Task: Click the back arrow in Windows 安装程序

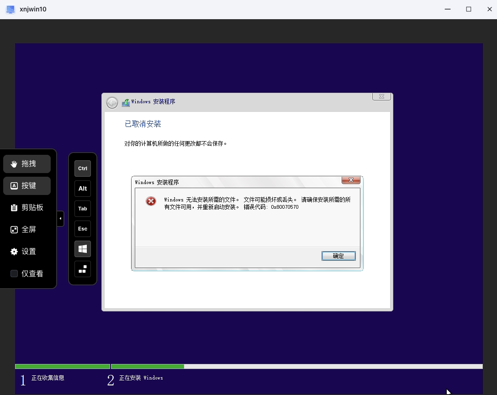Action: click(x=112, y=102)
